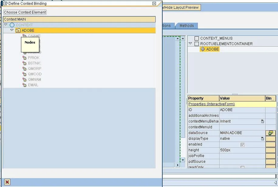Image resolution: width=278 pixels, height=187 pixels.
Task: Click the Choose Context Element button
Action: [x=25, y=12]
